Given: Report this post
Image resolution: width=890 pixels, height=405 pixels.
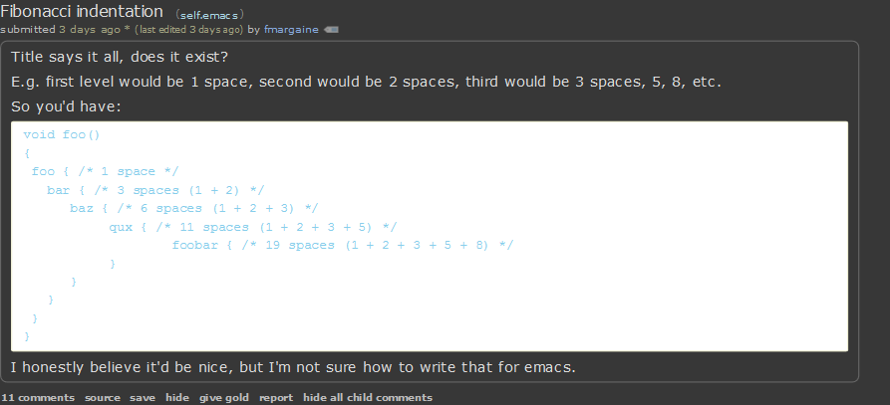Looking at the screenshot, I should [x=276, y=398].
